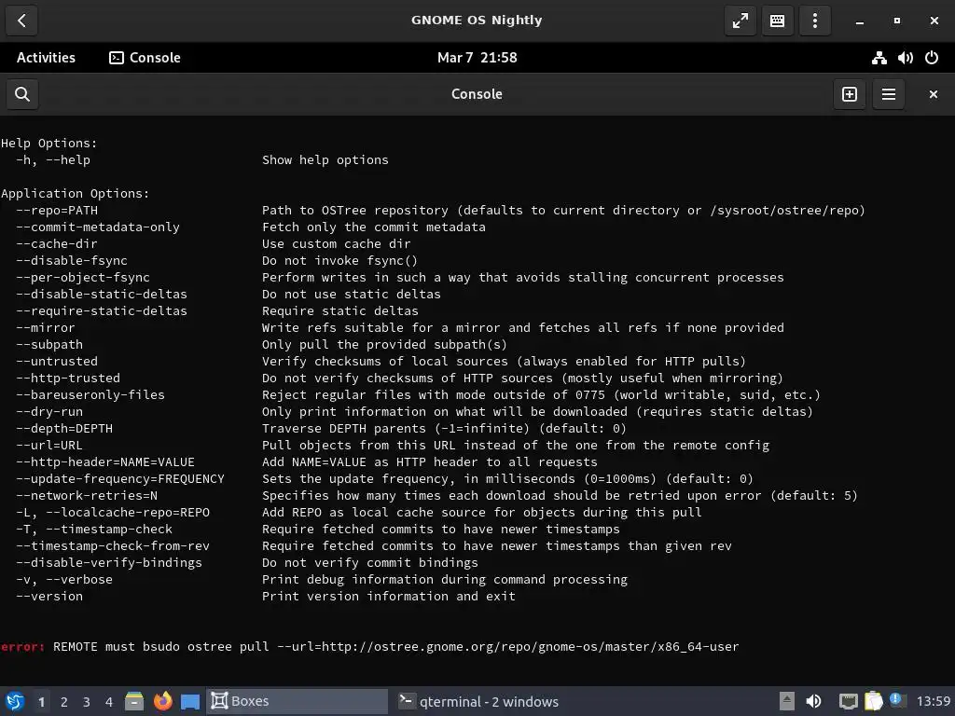Open LXQt application menu in taskbar
The image size is (955, 716).
coord(15,701)
